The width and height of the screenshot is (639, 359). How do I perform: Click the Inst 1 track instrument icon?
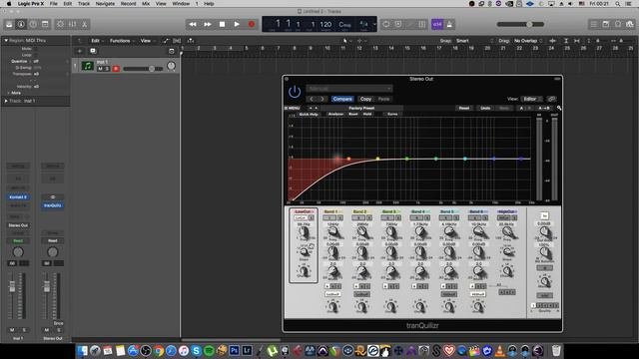pyautogui.click(x=88, y=66)
